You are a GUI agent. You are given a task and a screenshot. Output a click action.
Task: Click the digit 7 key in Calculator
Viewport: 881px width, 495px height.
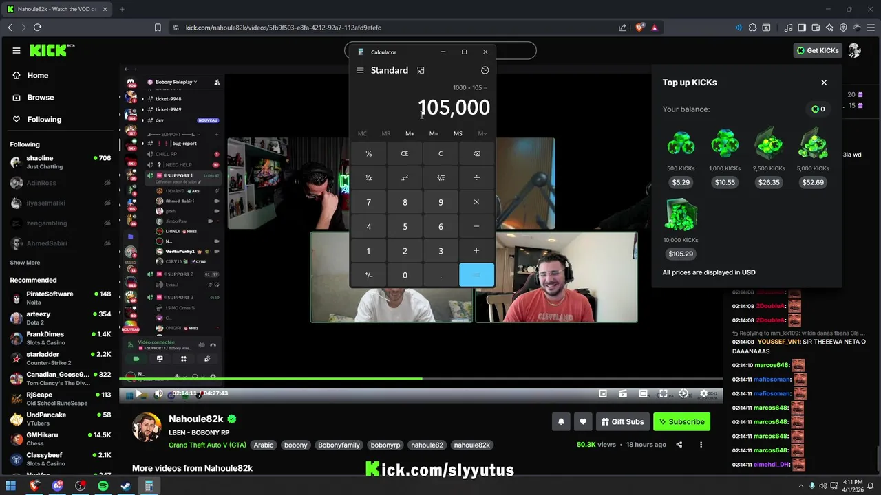tap(369, 202)
